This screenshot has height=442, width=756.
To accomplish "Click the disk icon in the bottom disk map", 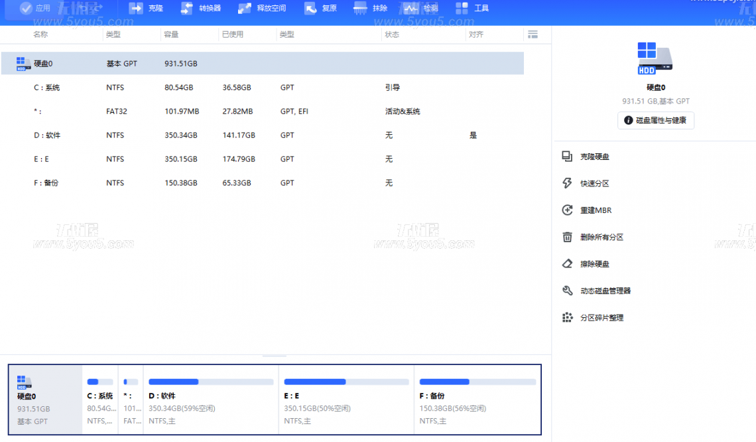I will [x=24, y=382].
